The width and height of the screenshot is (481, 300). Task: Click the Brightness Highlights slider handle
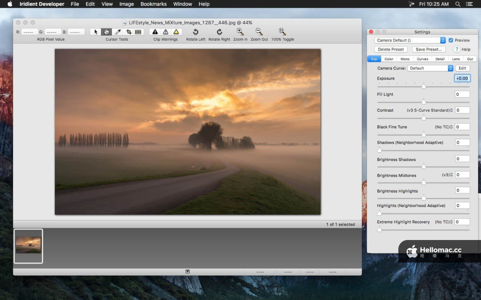pos(424,198)
